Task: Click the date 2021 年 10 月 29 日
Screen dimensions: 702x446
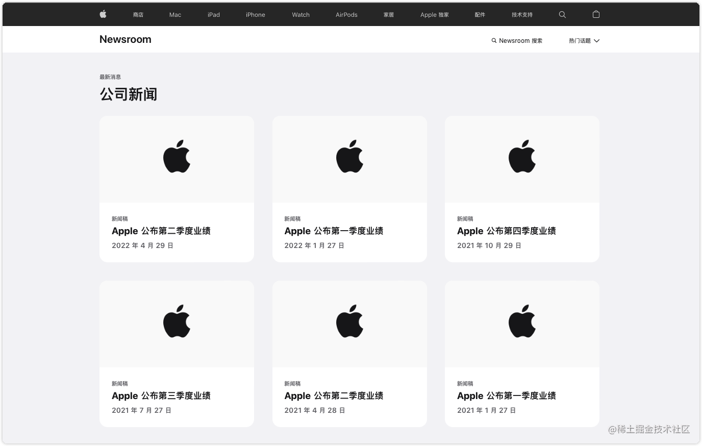Action: click(x=489, y=245)
